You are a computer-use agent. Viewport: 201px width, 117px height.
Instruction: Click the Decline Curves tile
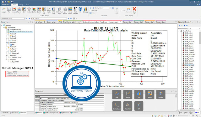click(117, 106)
